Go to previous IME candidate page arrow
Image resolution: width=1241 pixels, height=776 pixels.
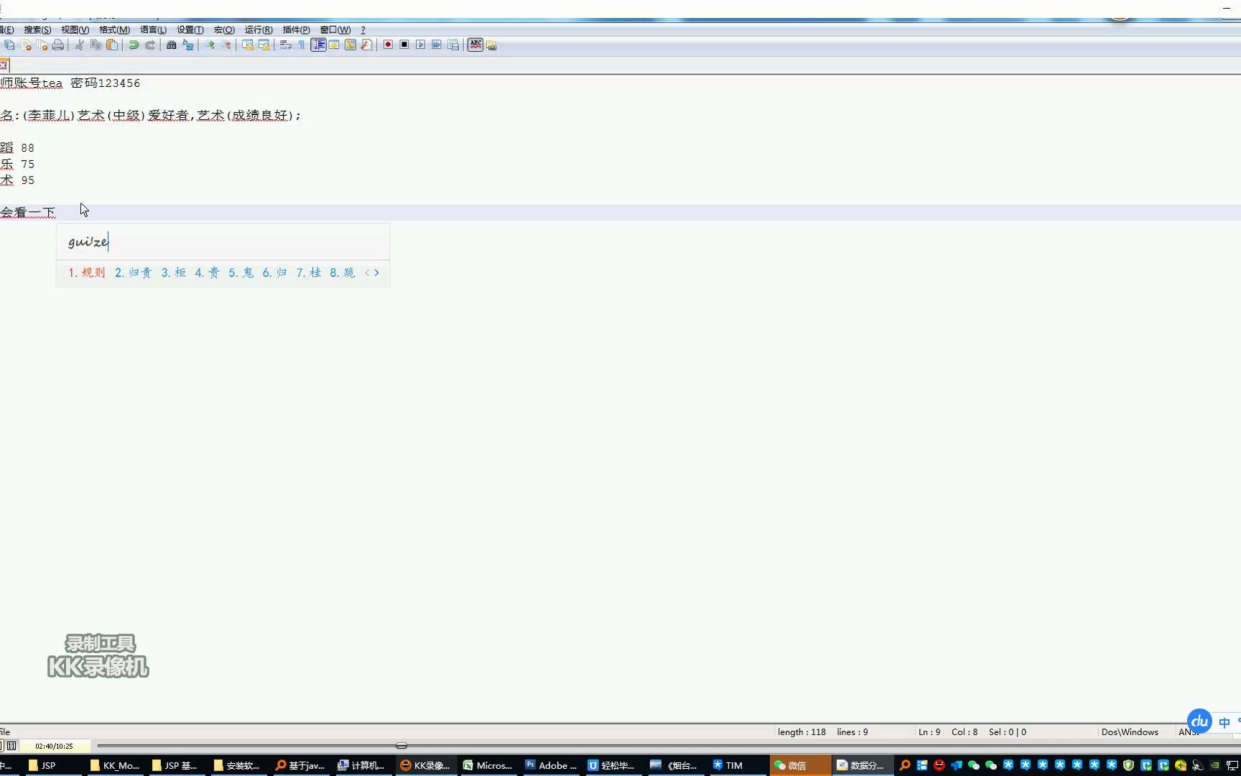[367, 272]
